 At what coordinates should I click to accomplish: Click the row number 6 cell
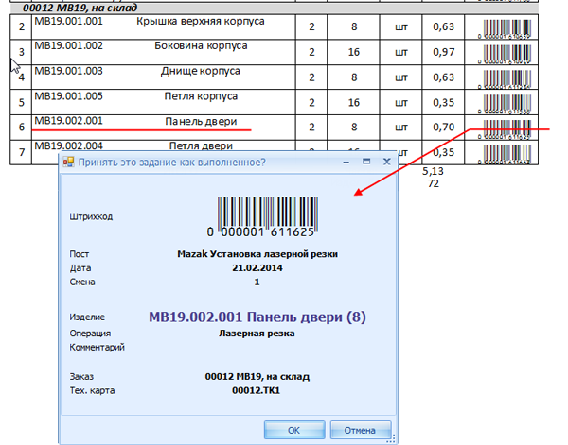tap(22, 128)
